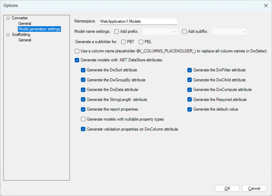Enable the Add prefix checkbox
Viewport: 272px width, 196px height.
pos(117,32)
